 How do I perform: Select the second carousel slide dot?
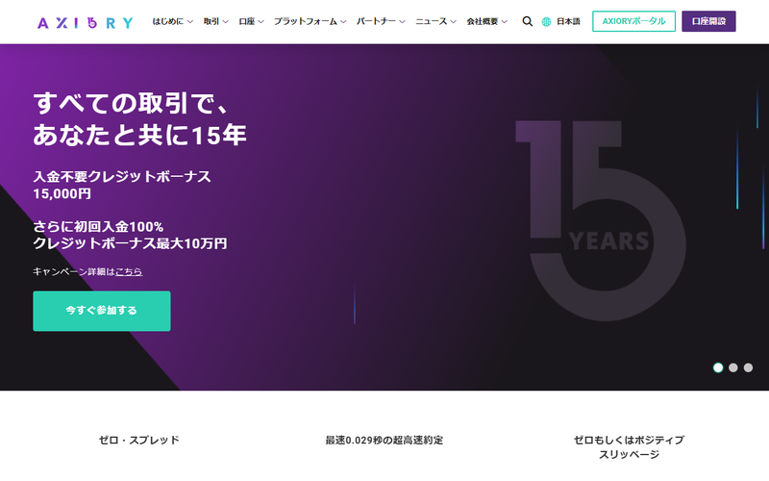click(x=733, y=367)
